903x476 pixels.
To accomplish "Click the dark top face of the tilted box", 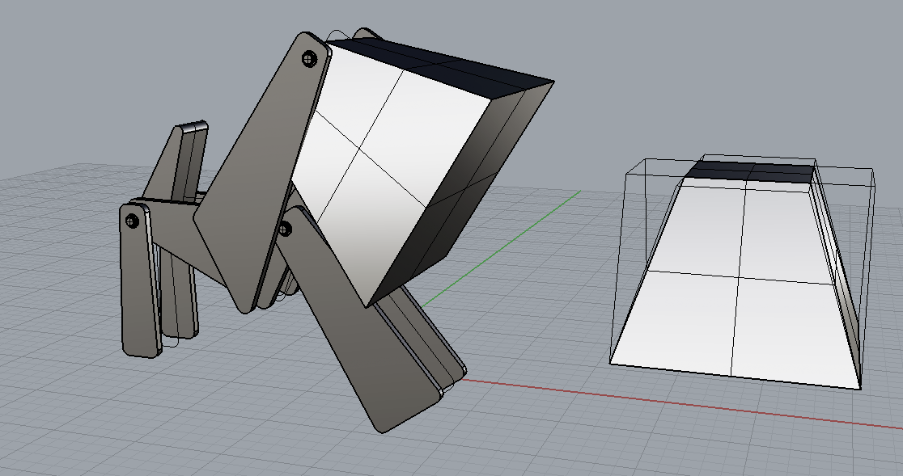I will tap(437, 61).
